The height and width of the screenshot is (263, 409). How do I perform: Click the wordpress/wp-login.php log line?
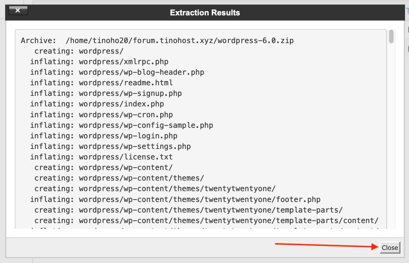pos(104,136)
